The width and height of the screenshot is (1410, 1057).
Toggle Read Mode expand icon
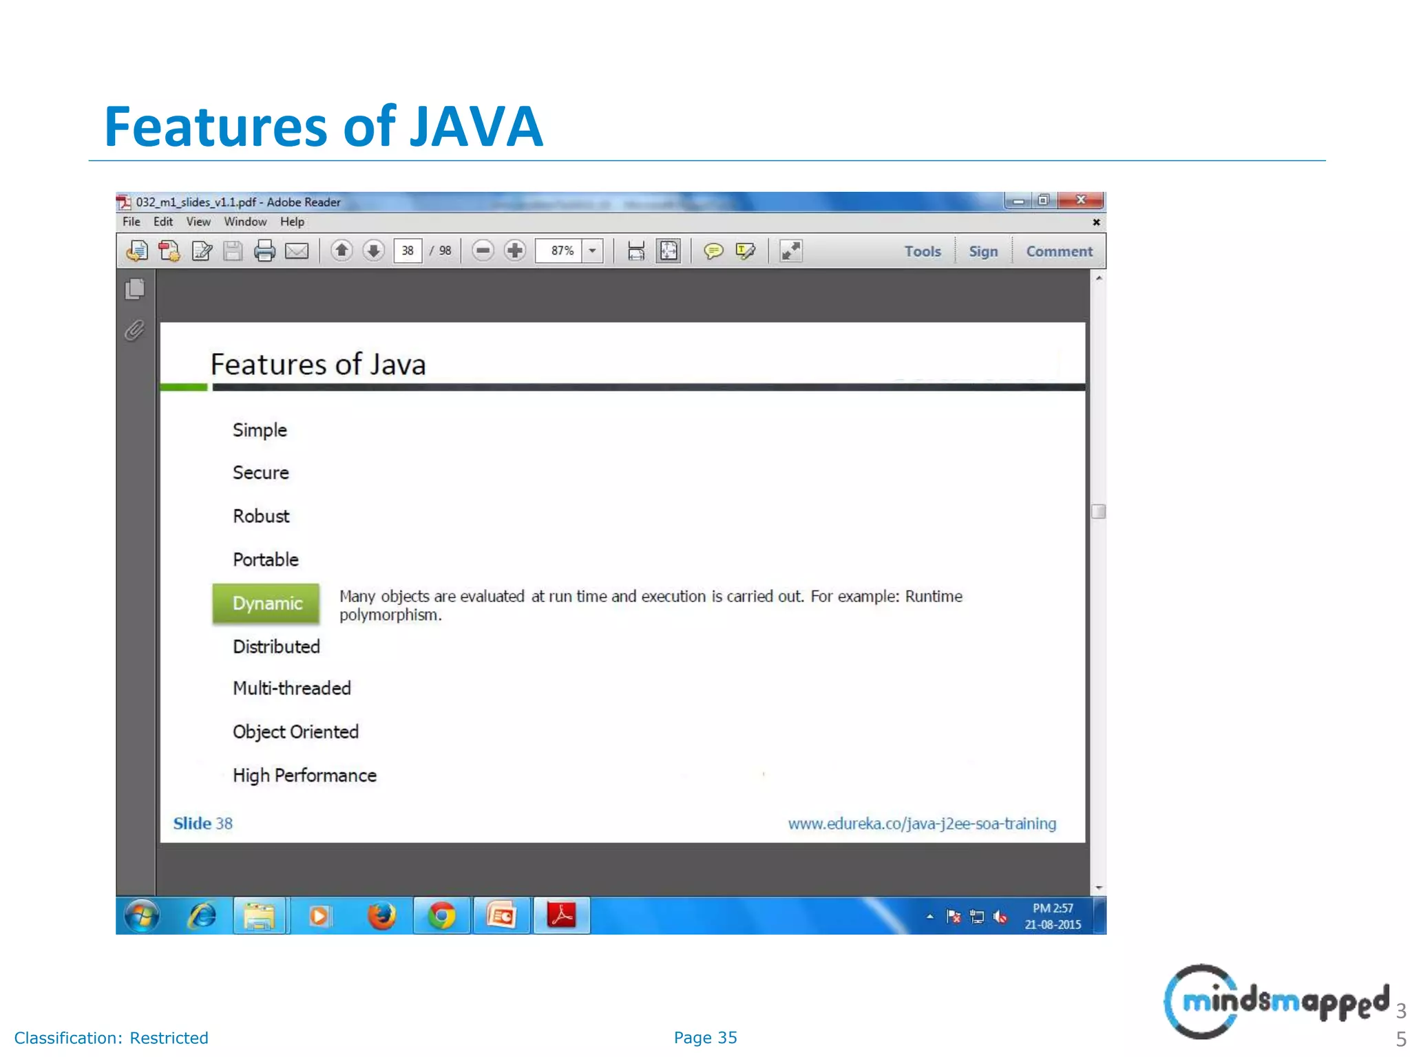coord(791,251)
